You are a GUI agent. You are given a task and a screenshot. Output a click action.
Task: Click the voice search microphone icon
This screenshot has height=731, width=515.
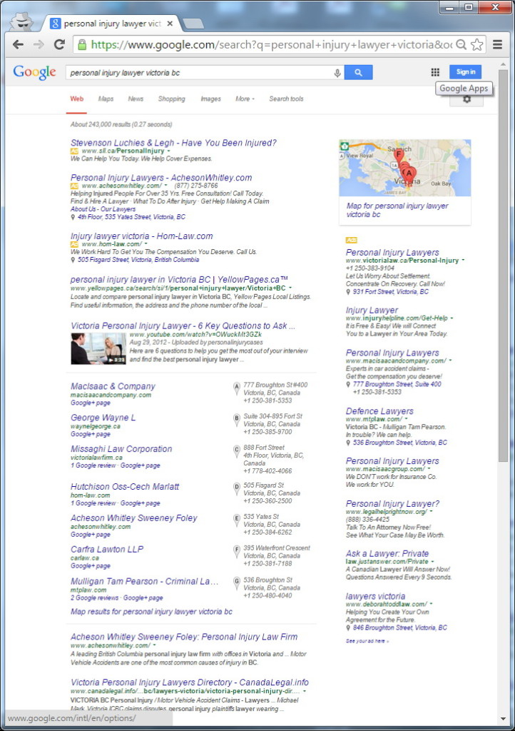(x=337, y=73)
